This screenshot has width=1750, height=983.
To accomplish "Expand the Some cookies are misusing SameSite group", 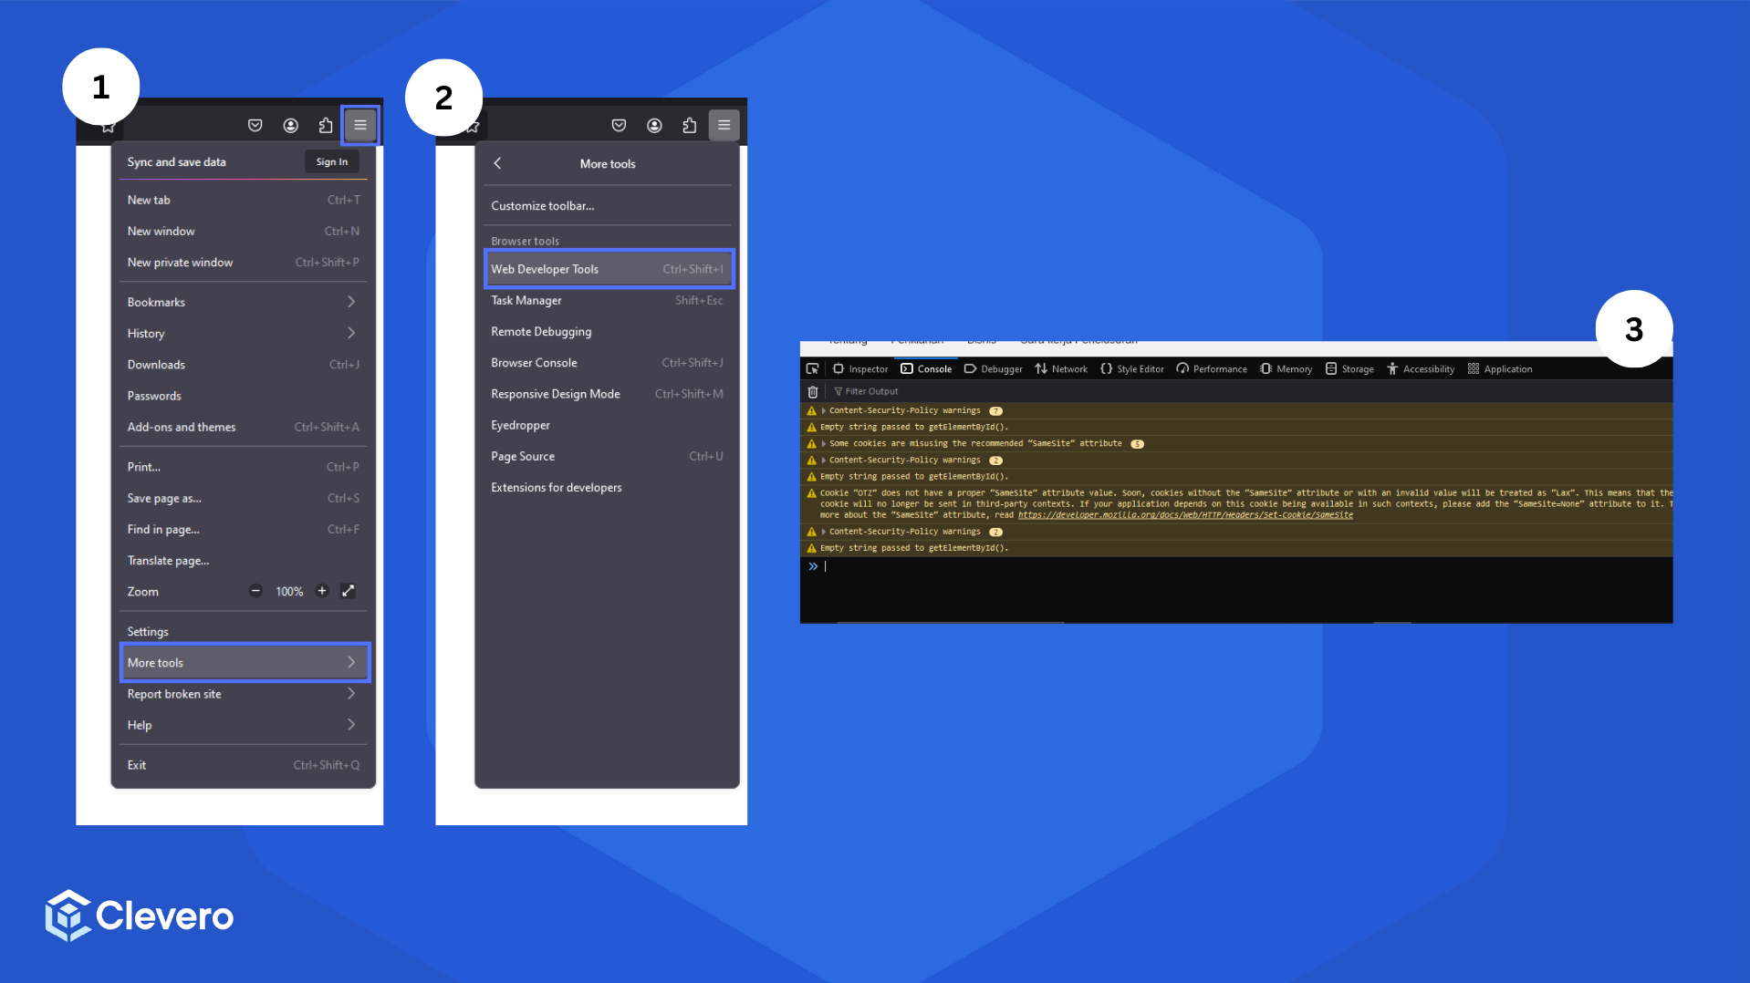I will point(823,444).
